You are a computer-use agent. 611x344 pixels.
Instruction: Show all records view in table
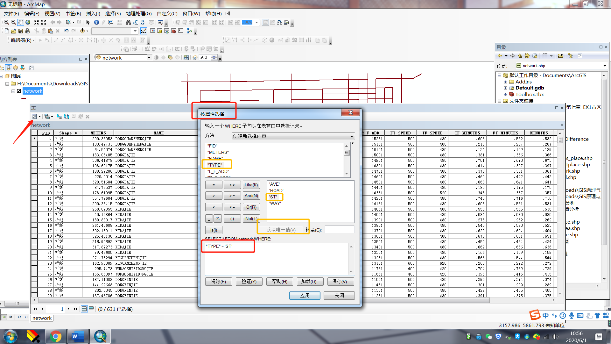[x=84, y=309]
